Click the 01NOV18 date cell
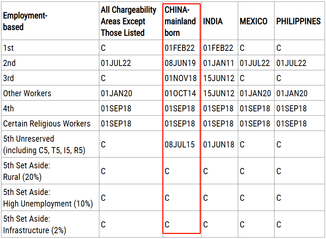Viewport: 326px width, 239px height. 180,78
